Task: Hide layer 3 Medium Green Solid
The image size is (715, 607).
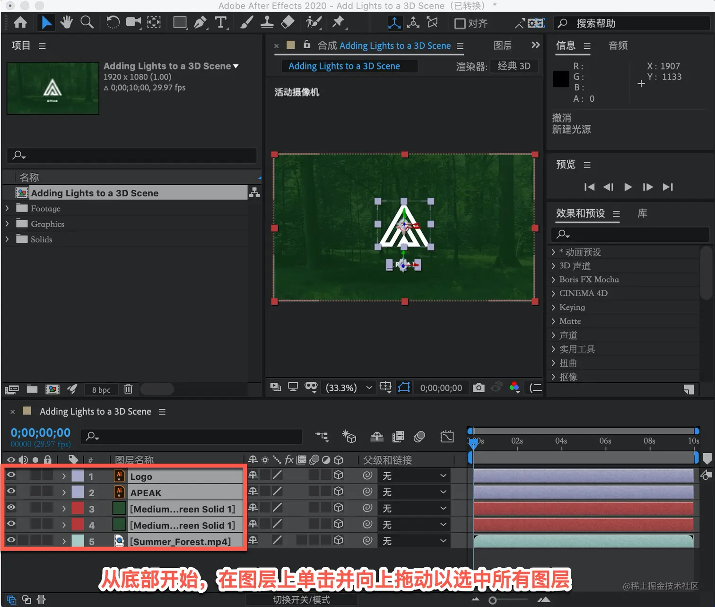Action: pyautogui.click(x=11, y=508)
